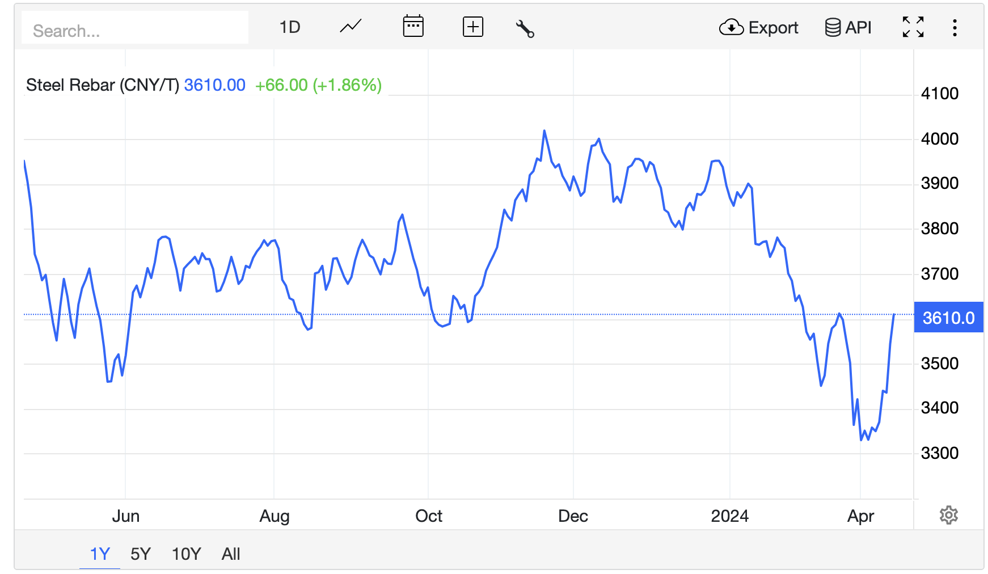Switch to the 10Y time range
This screenshot has width=988, height=574.
tap(186, 554)
